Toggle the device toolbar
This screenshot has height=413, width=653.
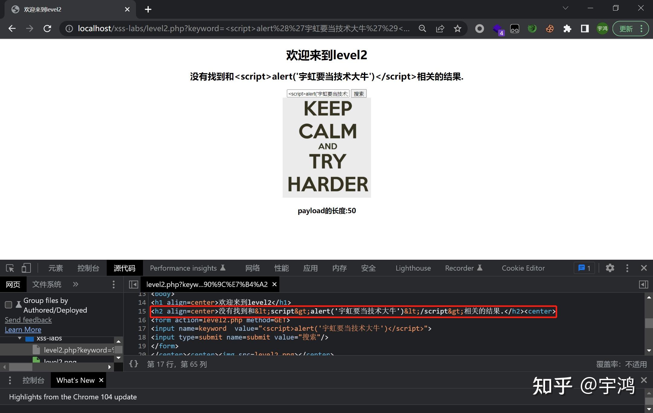click(26, 268)
